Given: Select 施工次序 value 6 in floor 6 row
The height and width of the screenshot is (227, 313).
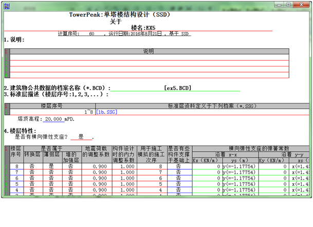Looking at the screenshot, I should (152, 178).
